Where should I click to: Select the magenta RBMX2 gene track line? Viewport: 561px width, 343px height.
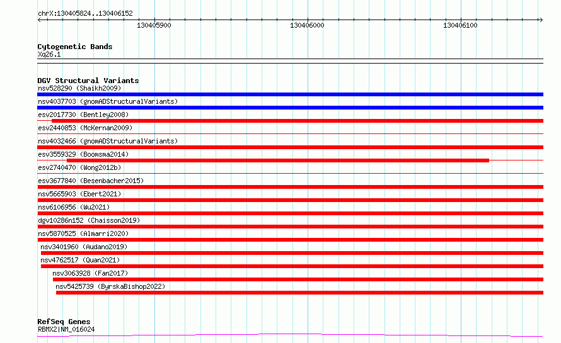coord(290,335)
